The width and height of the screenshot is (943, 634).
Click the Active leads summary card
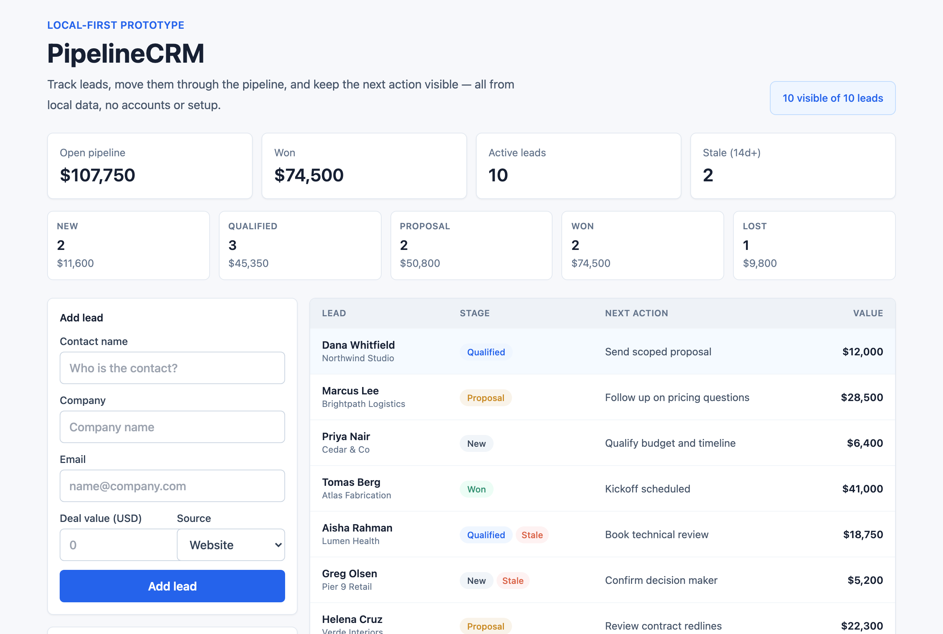(579, 166)
